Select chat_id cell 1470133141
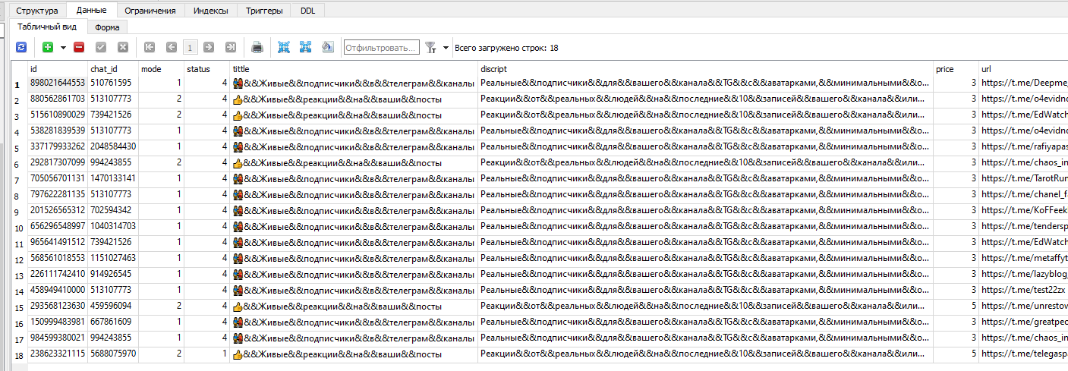The image size is (1068, 371). tap(113, 178)
